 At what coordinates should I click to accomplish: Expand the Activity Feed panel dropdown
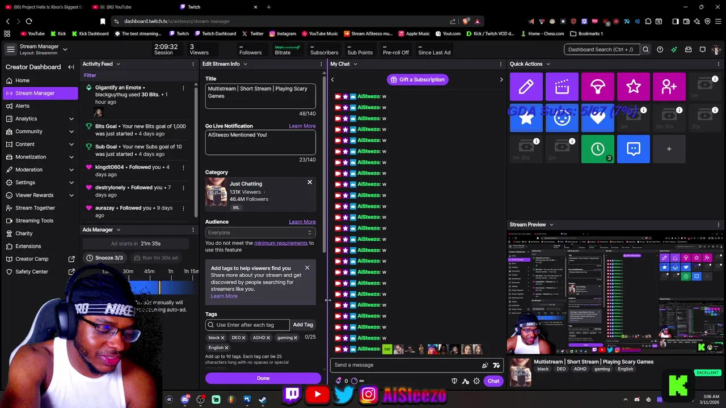tap(118, 64)
